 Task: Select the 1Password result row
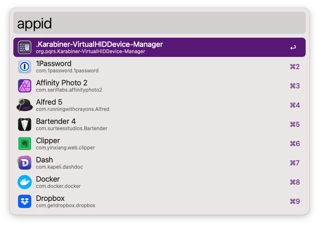point(159,67)
